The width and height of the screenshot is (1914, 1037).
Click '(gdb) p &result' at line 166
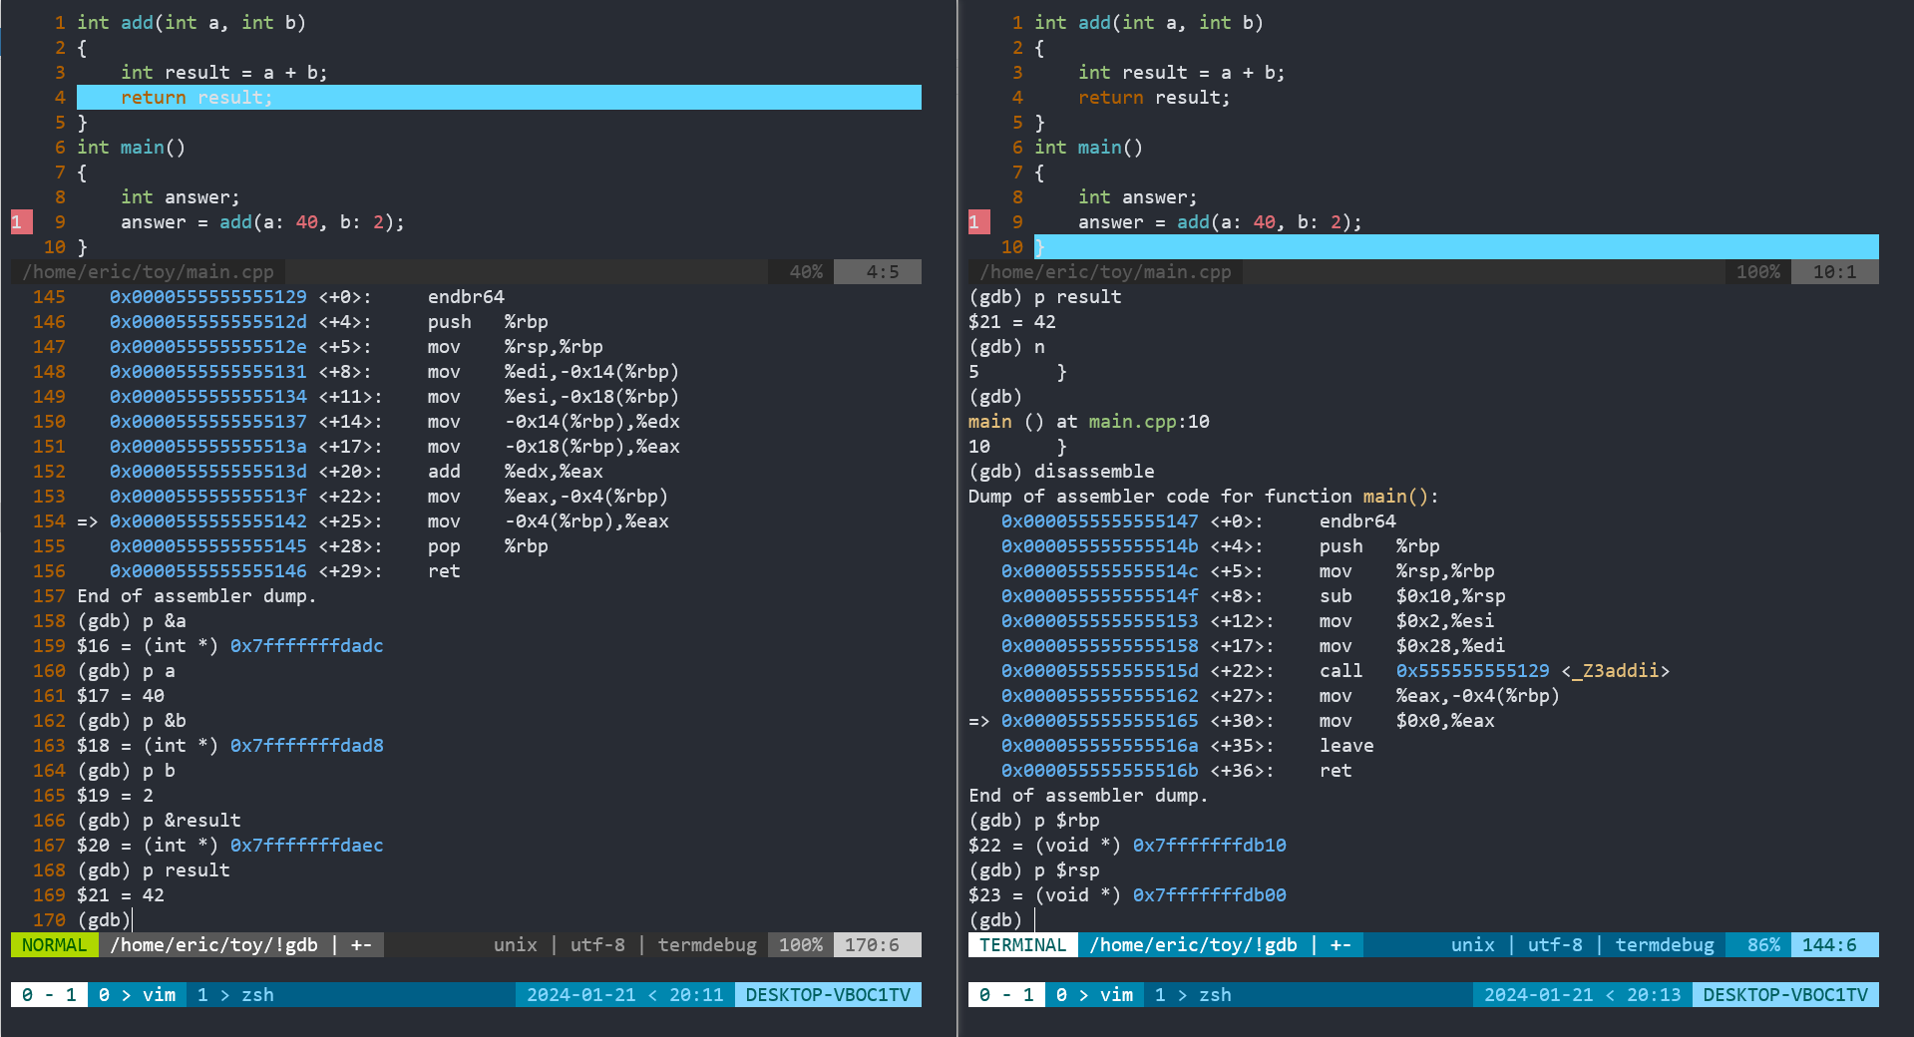tap(159, 821)
